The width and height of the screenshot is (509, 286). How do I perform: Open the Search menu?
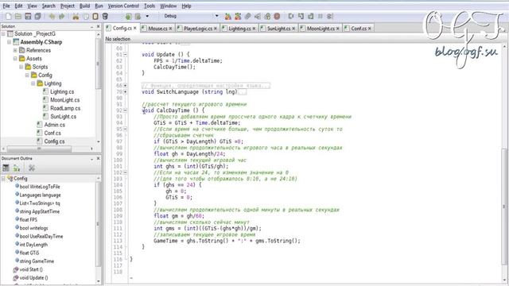pos(49,6)
